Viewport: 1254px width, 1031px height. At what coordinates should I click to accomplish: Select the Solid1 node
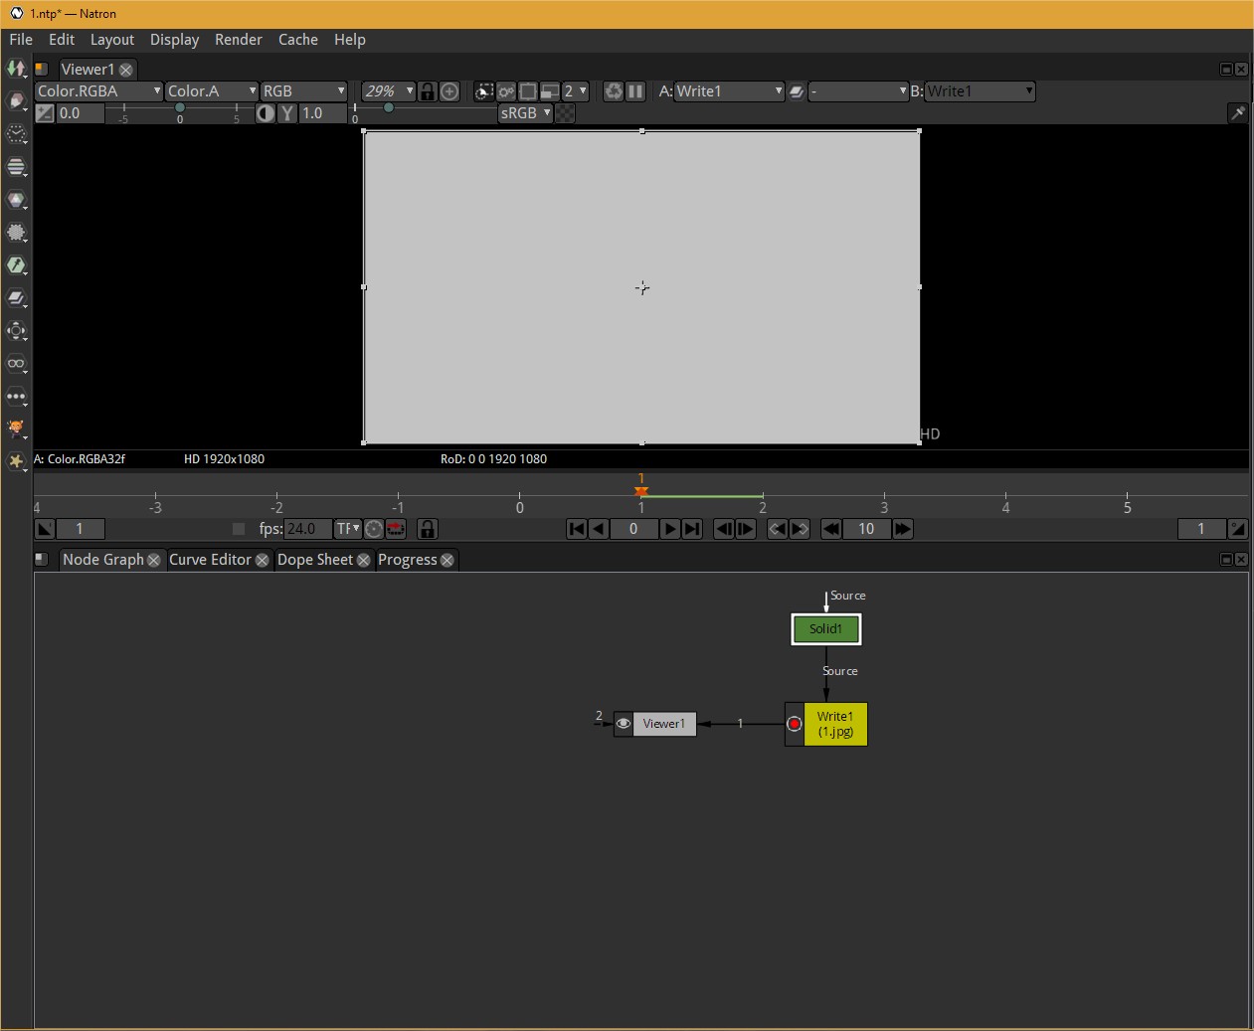[x=825, y=628]
